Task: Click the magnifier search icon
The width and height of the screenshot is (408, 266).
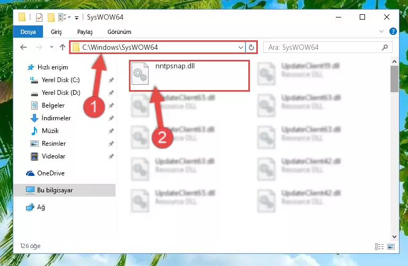Action: tap(385, 47)
